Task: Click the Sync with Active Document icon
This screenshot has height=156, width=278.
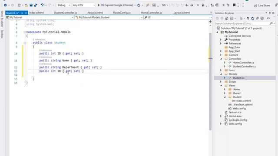Action: (x=248, y=18)
